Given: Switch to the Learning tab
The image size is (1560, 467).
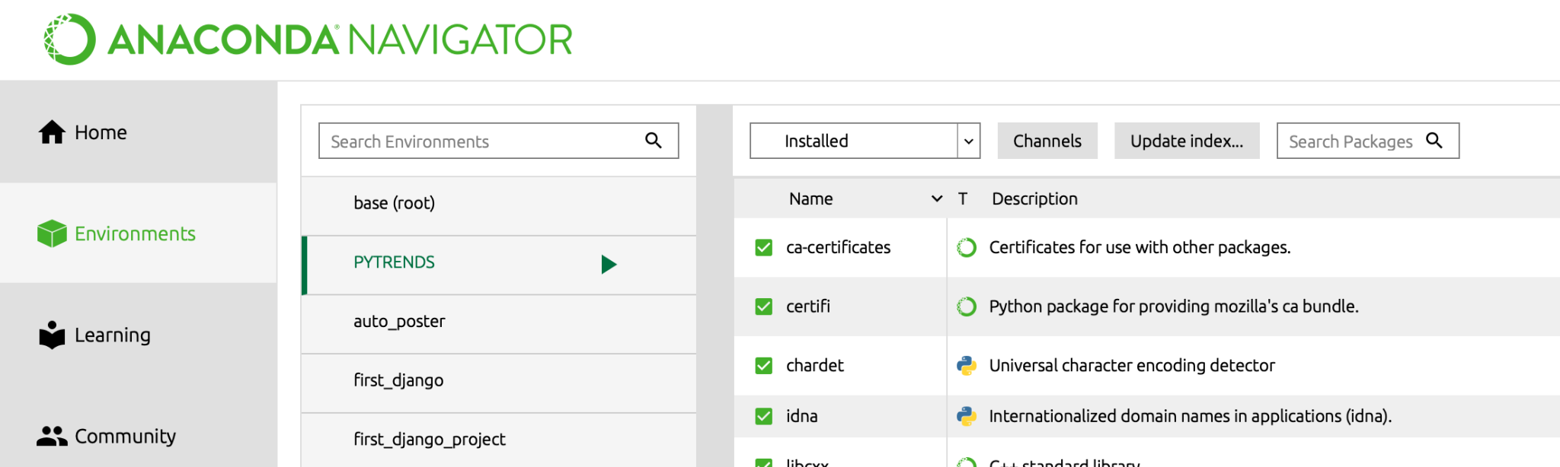Looking at the screenshot, I should [x=112, y=335].
